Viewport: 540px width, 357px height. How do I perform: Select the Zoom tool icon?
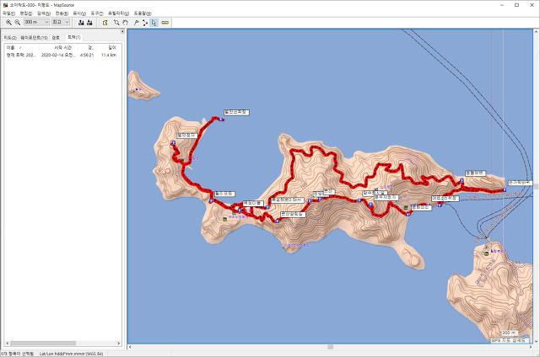(116, 23)
